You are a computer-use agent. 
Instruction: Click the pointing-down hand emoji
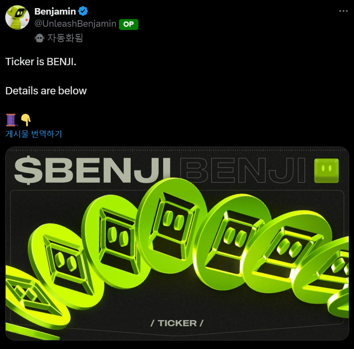[x=26, y=120]
